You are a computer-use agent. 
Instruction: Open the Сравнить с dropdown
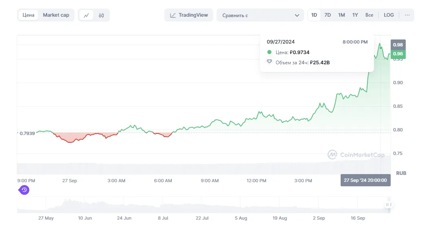260,15
